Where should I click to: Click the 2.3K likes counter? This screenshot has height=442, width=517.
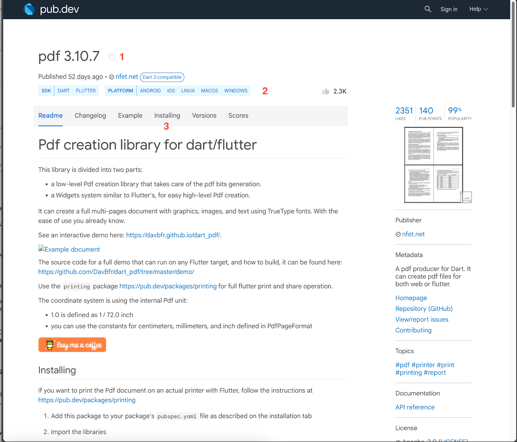340,91
